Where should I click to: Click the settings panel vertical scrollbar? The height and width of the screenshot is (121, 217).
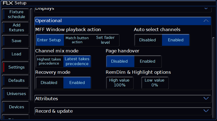click(x=214, y=78)
